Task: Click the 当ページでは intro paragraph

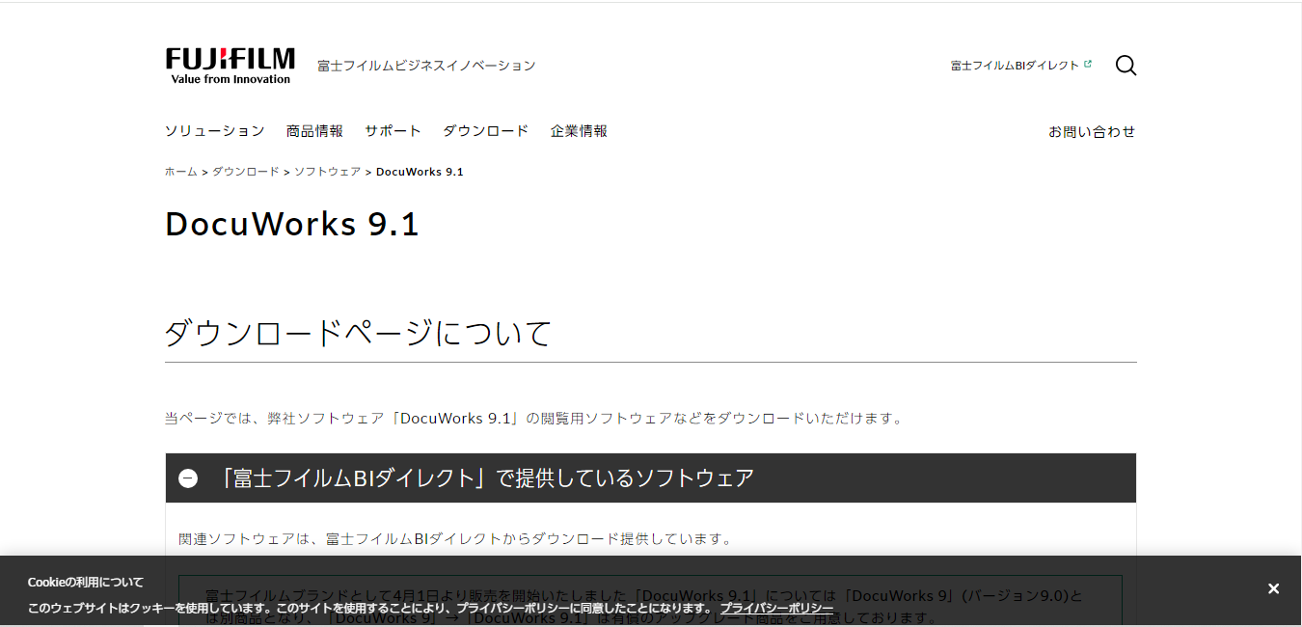Action: pyautogui.click(x=535, y=419)
